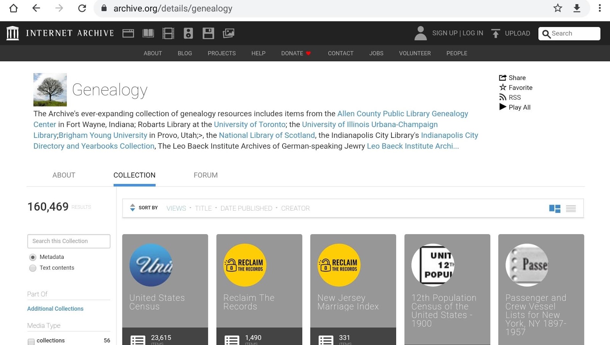Open the Texts book icon
The height and width of the screenshot is (345, 610).
click(148, 34)
